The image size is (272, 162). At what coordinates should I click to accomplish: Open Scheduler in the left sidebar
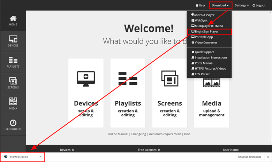(x=13, y=125)
